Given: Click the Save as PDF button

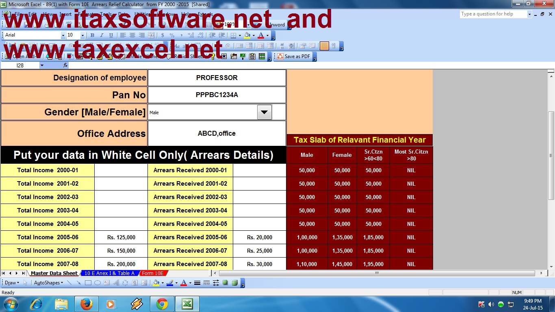Looking at the screenshot, I should click(x=294, y=56).
